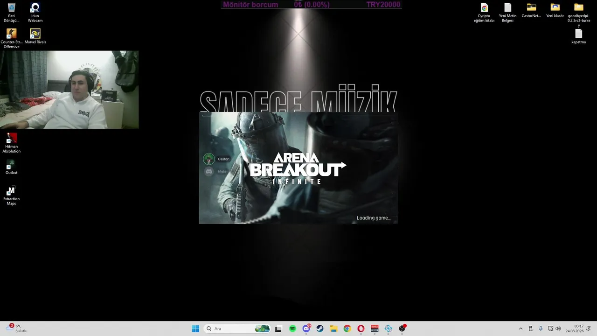597x336 pixels.
Task: Open the Recycle Bin (Geri Dönüşüm) desktop icon
Action: pyautogui.click(x=11, y=13)
